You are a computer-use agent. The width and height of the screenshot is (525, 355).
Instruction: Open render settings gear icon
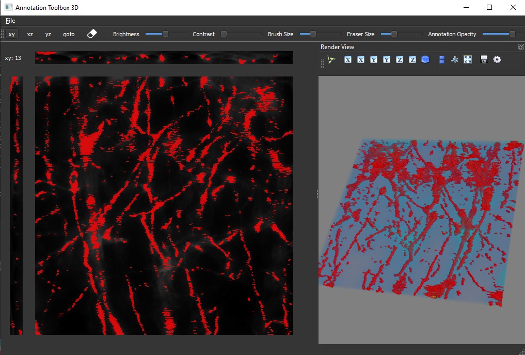[x=497, y=60]
